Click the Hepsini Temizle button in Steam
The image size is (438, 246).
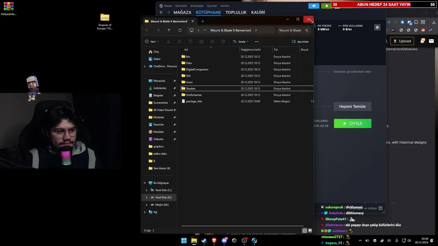pyautogui.click(x=352, y=106)
